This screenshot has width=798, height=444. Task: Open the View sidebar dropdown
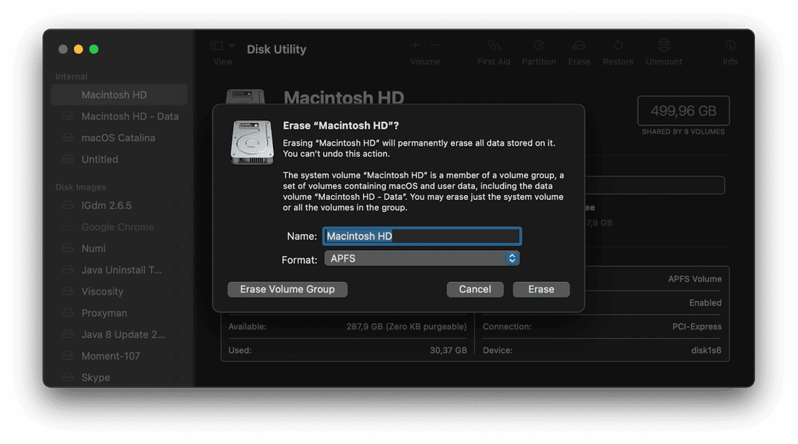coord(222,46)
